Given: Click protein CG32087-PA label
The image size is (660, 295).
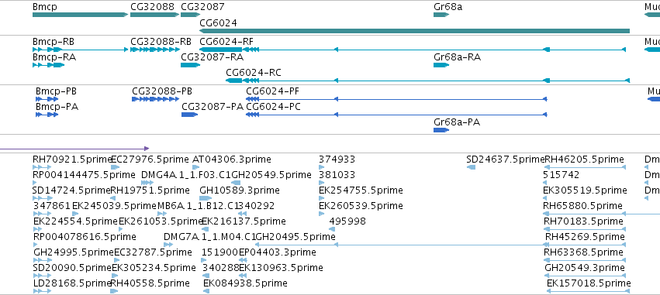Looking at the screenshot, I should 213,107.
